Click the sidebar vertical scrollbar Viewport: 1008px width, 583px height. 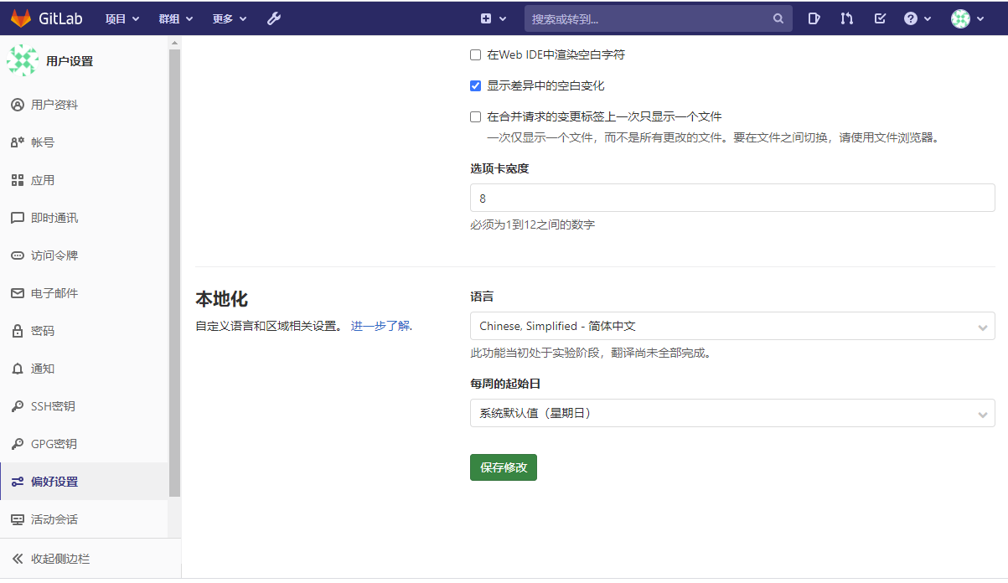174,268
